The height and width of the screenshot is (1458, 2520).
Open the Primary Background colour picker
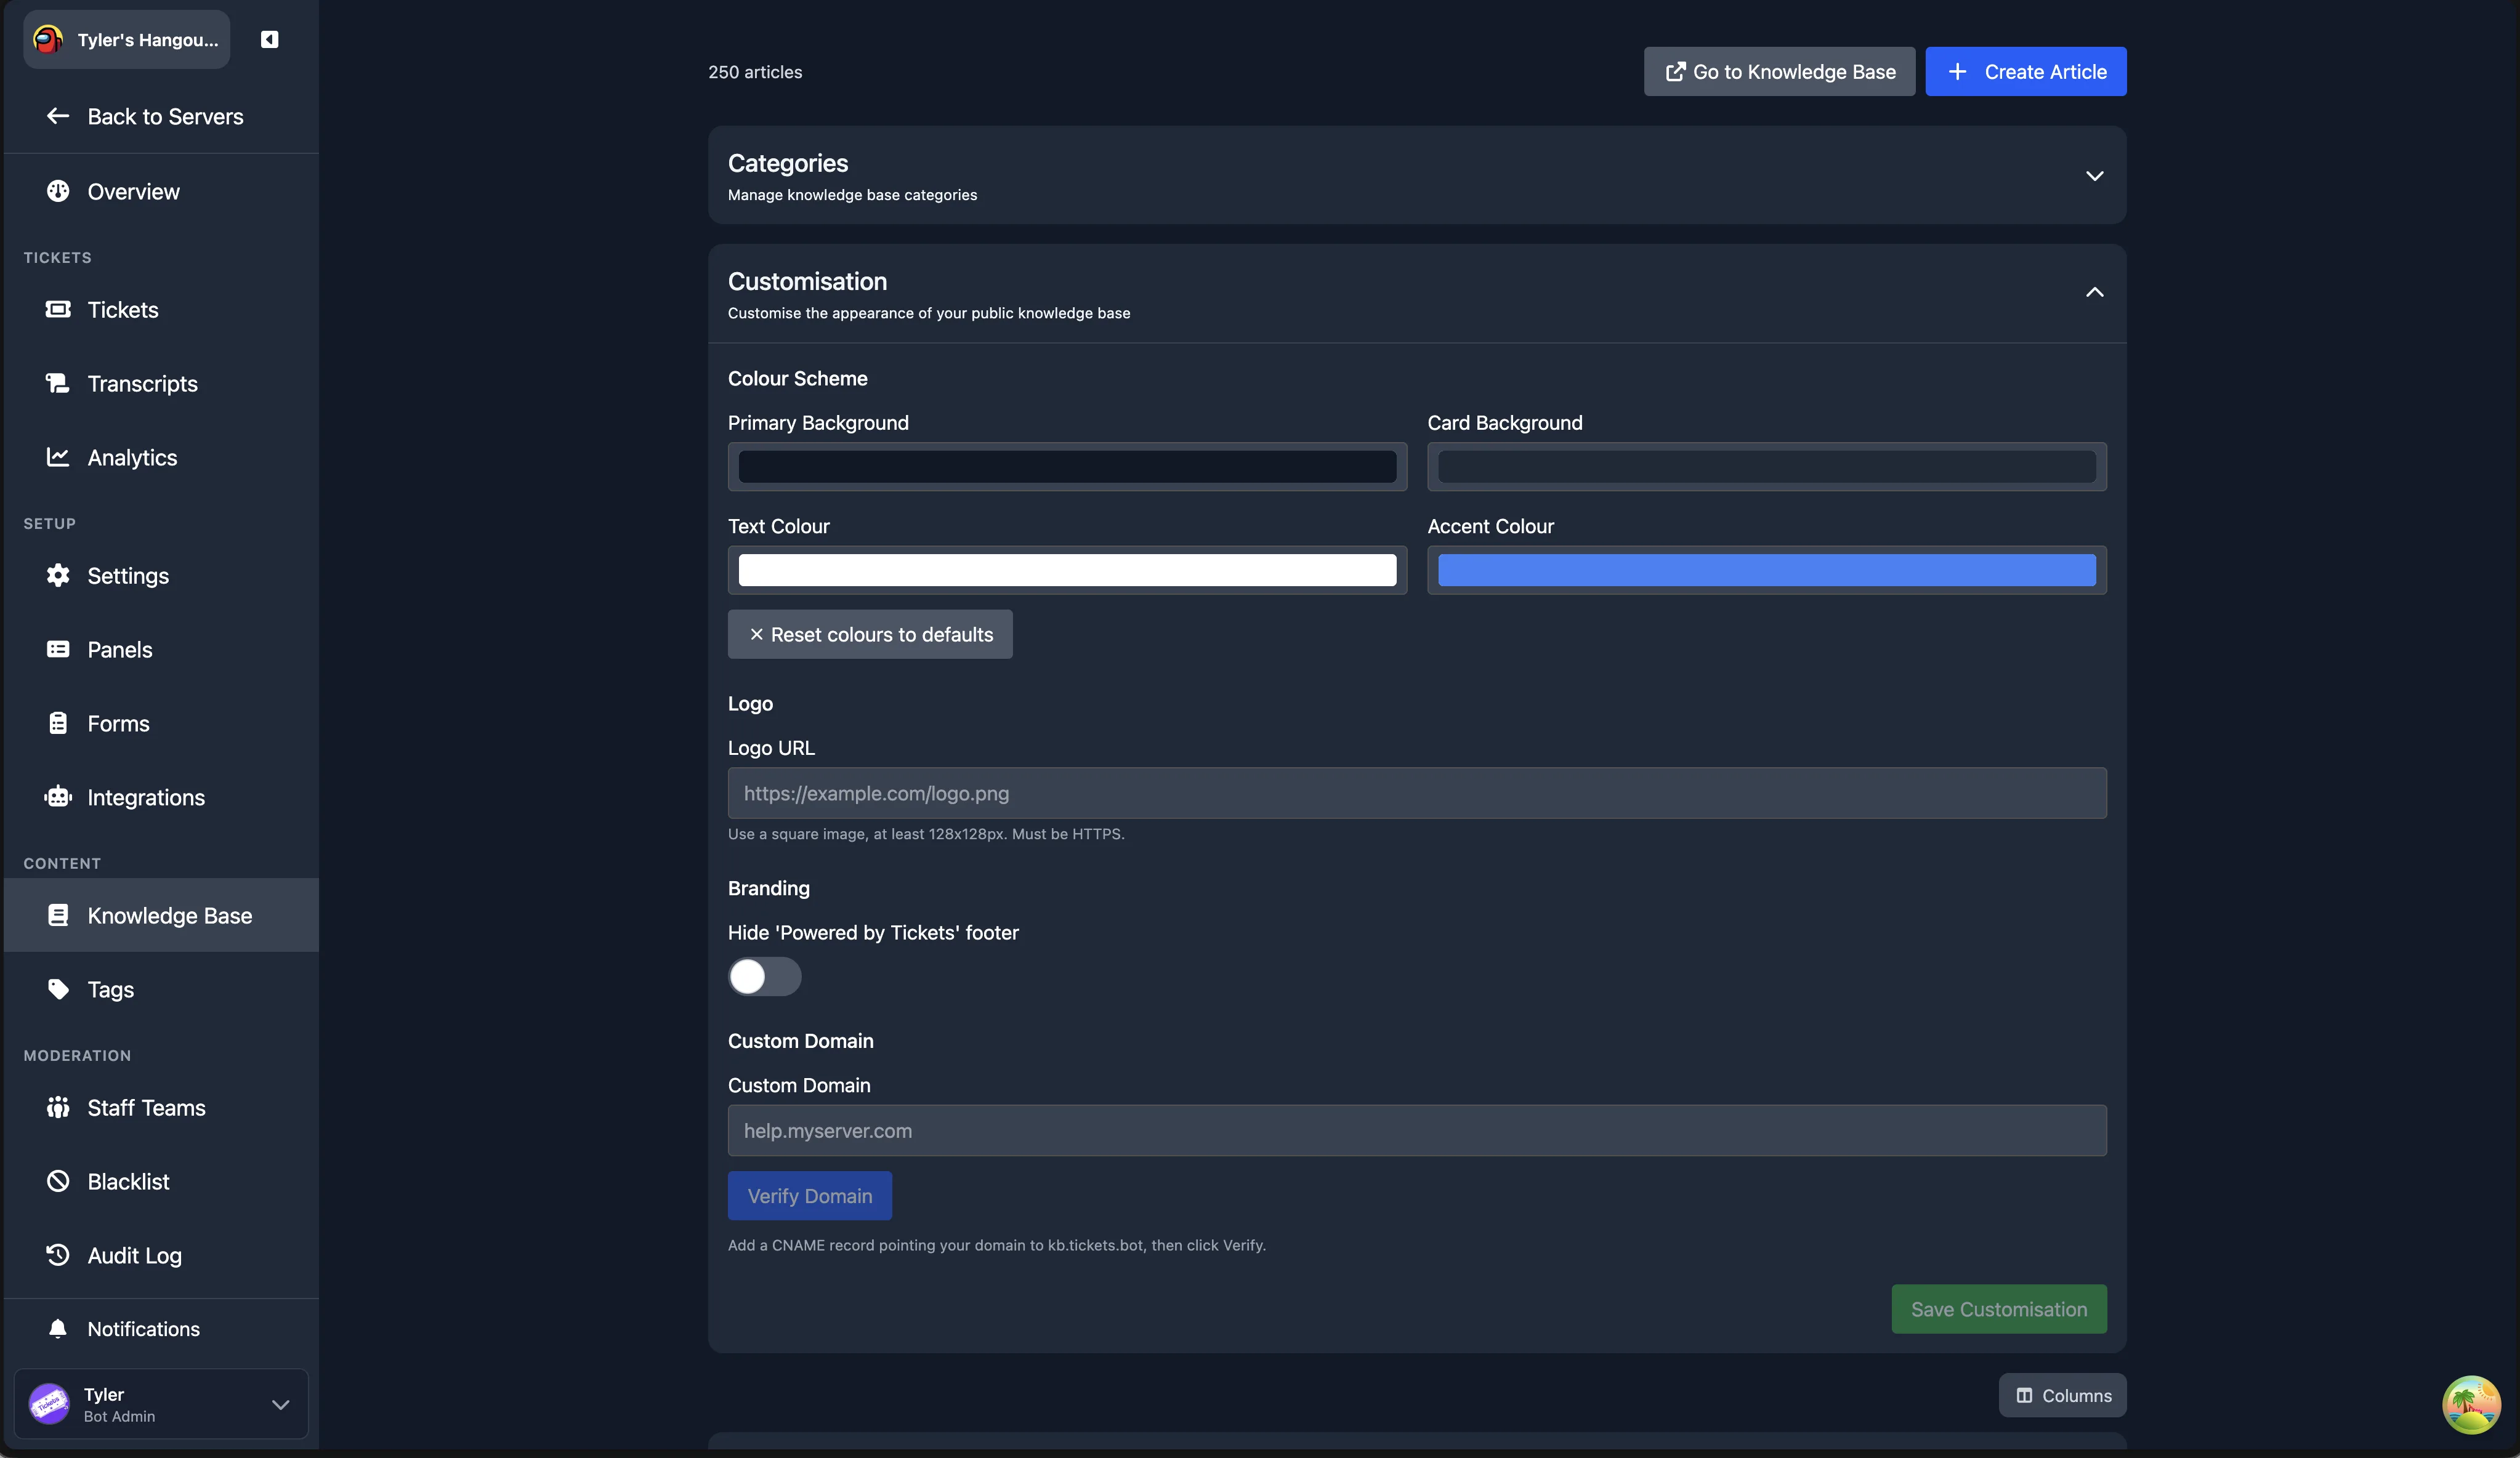pos(1067,466)
